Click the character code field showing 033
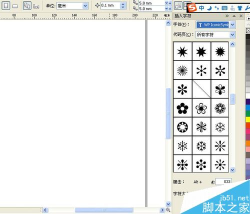This screenshot has width=250, height=214. [x=223, y=181]
